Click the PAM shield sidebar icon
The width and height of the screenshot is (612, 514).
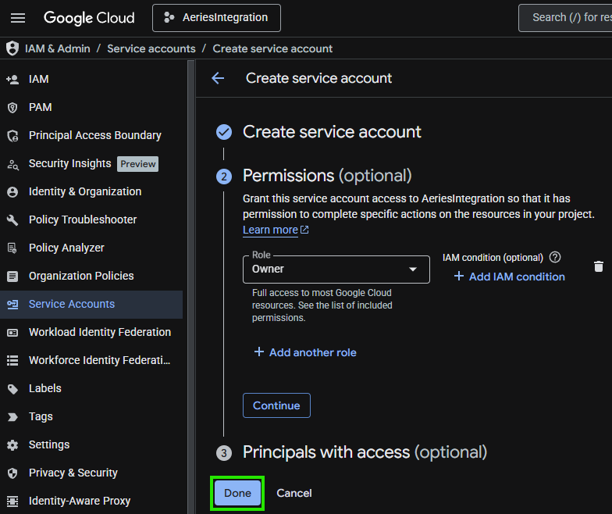coord(12,108)
